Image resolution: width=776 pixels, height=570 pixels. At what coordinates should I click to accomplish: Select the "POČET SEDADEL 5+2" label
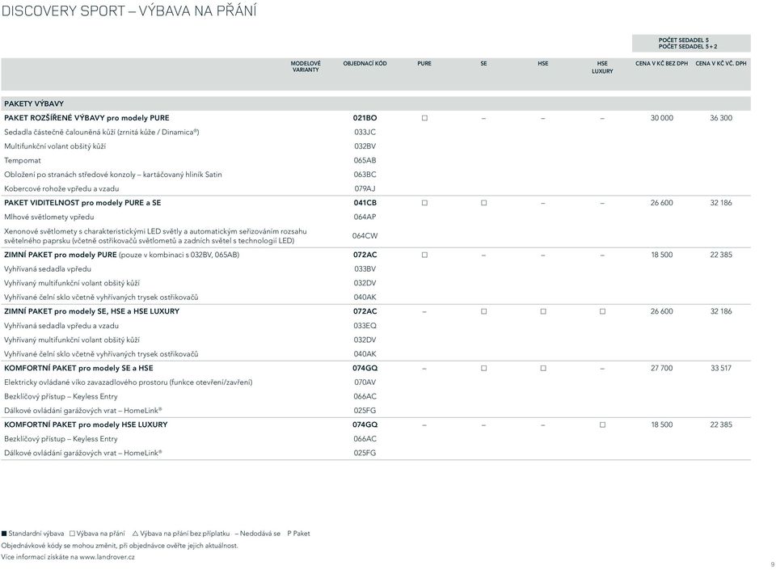pos(687,47)
